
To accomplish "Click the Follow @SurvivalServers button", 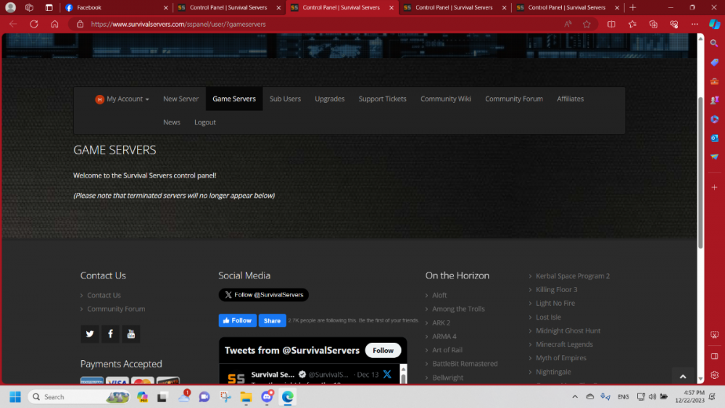I will 264,295.
